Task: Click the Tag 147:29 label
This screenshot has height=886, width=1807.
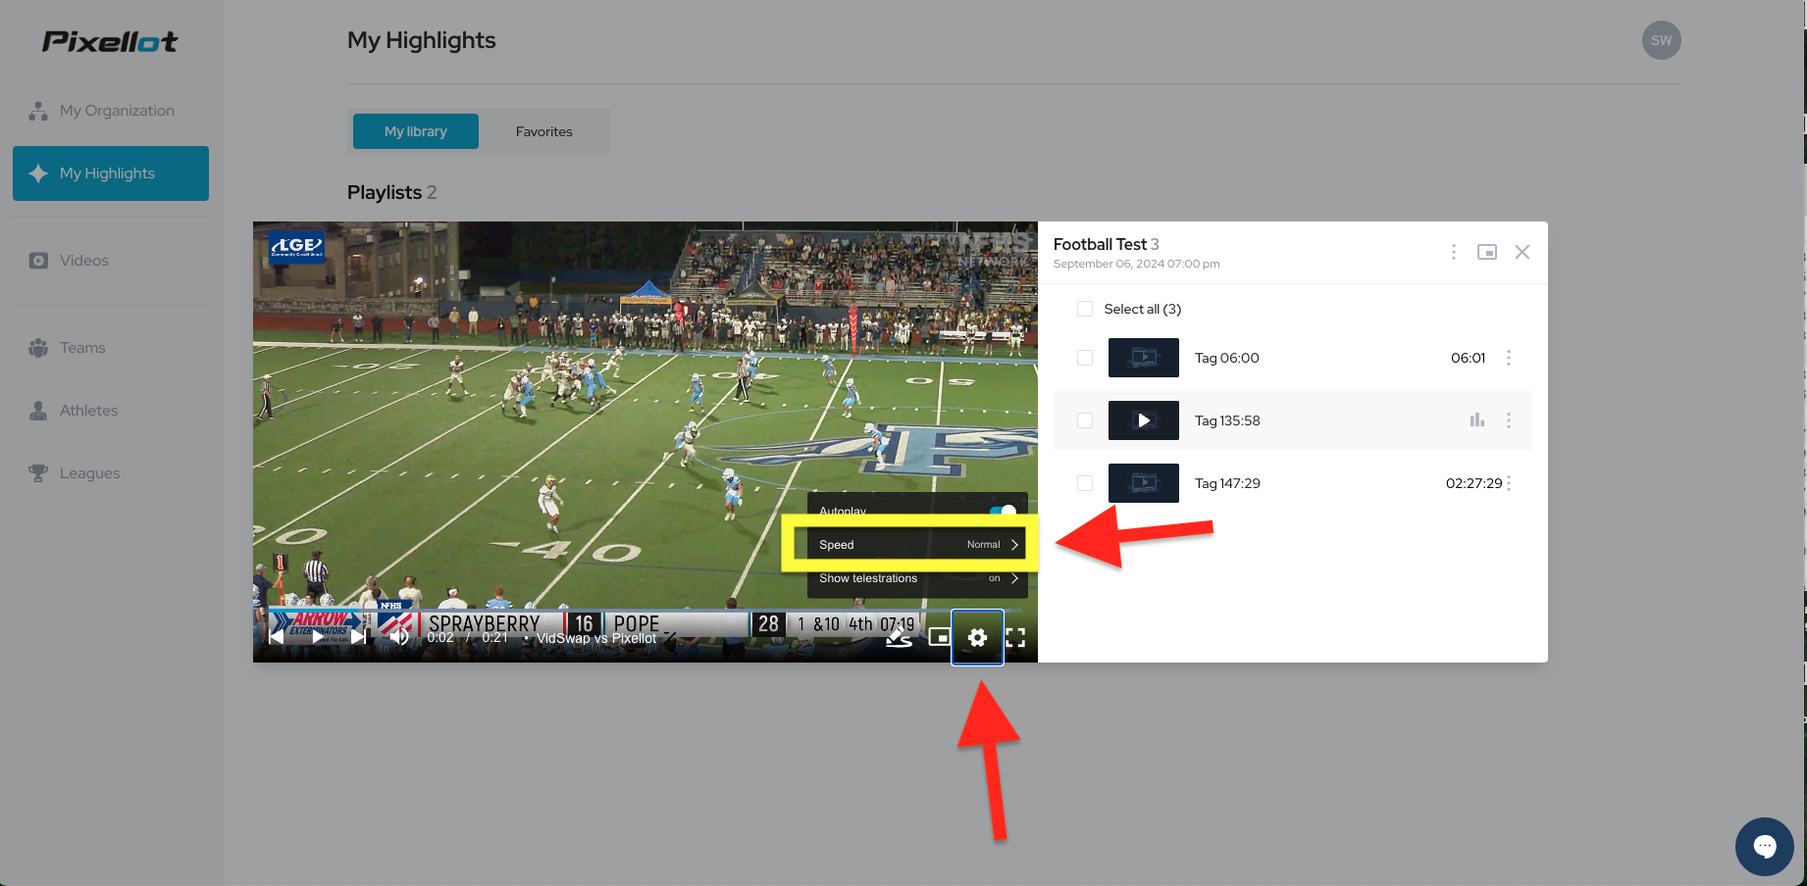Action: point(1227,483)
